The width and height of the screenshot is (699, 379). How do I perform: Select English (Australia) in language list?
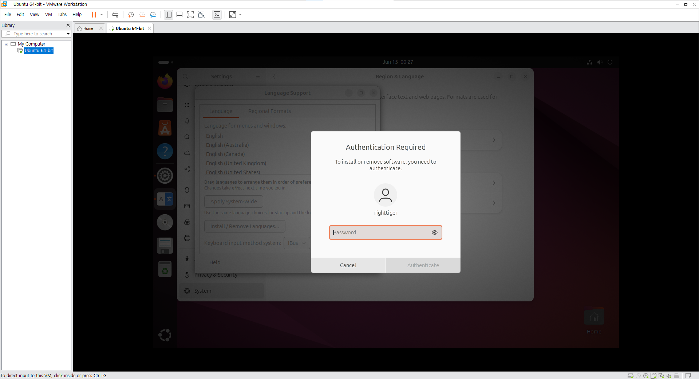point(228,145)
